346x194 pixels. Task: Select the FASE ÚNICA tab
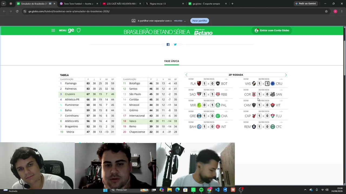[172, 61]
